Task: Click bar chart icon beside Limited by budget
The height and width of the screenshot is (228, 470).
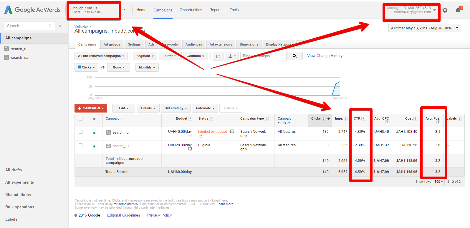Action: (232, 131)
